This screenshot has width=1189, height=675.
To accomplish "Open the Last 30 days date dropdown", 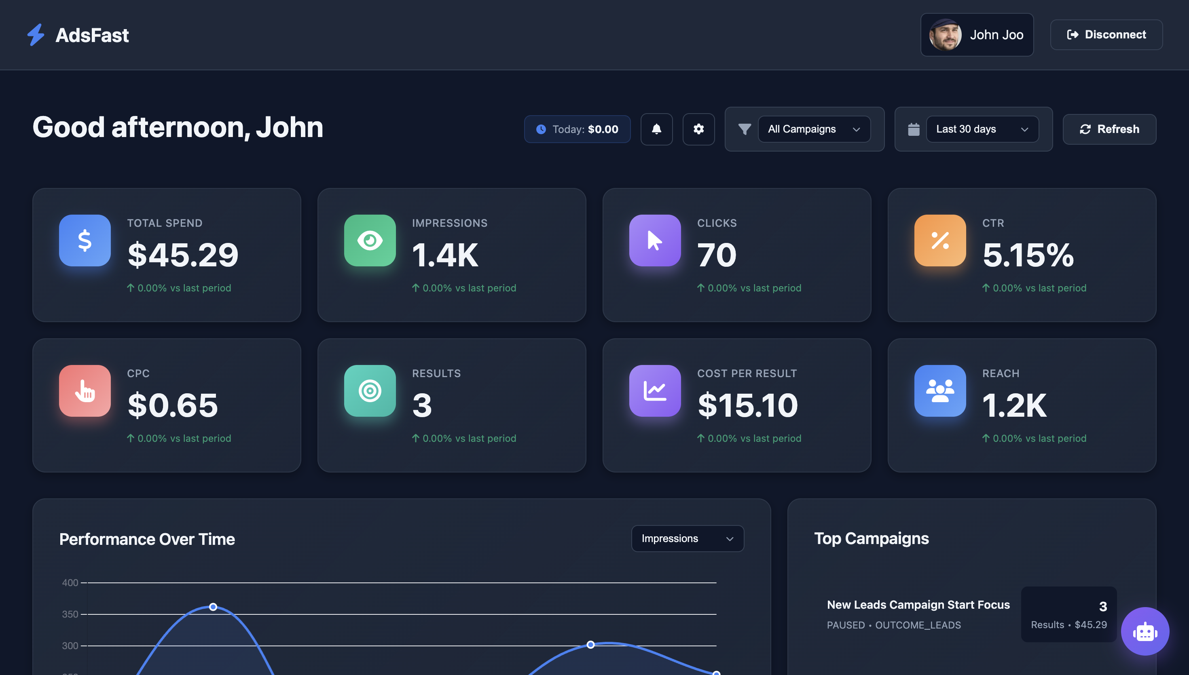I will 982,129.
